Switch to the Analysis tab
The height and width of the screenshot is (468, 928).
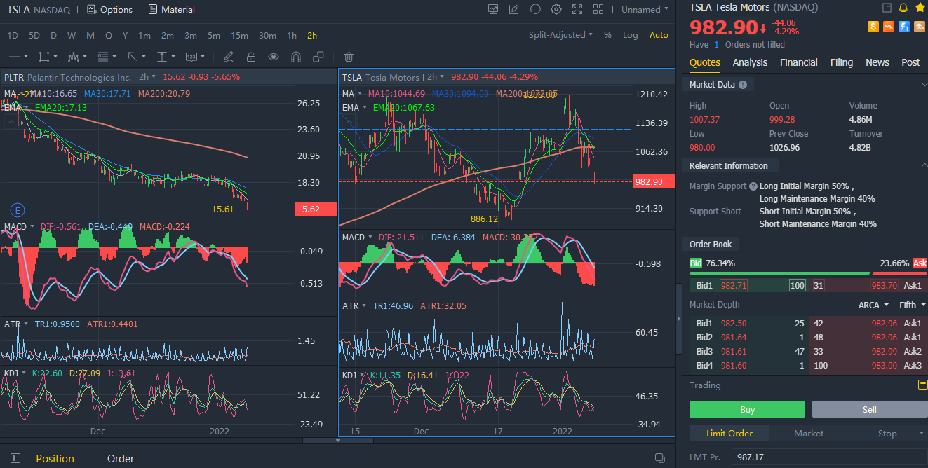coord(750,62)
